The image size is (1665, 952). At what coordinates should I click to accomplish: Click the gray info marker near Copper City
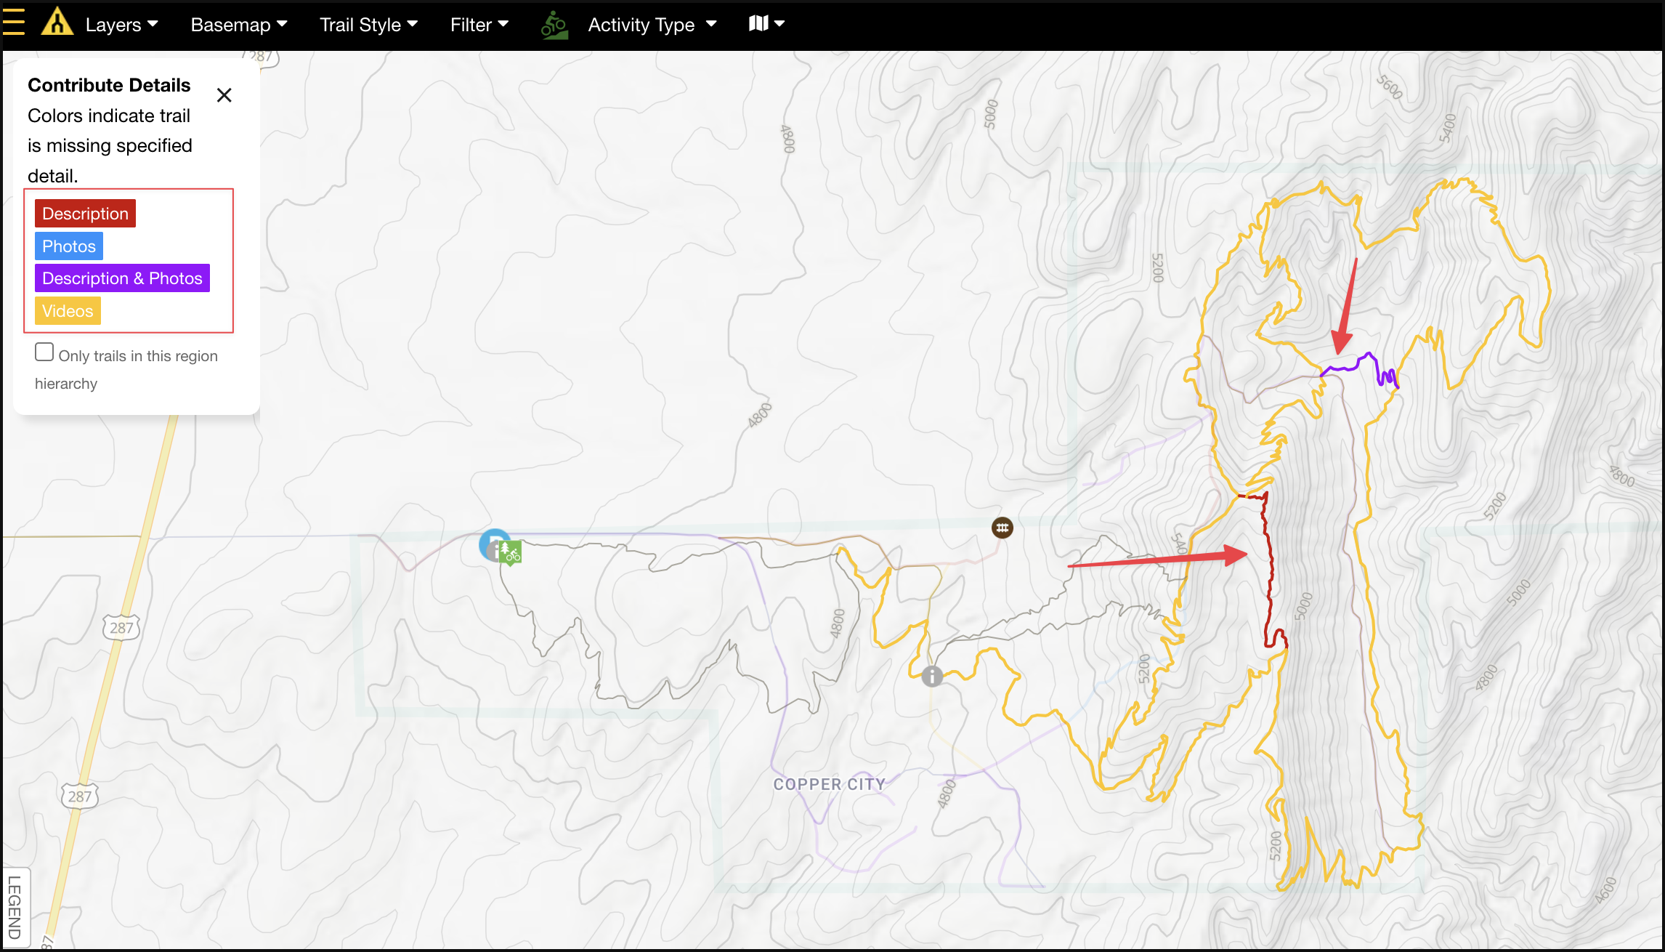tap(932, 677)
